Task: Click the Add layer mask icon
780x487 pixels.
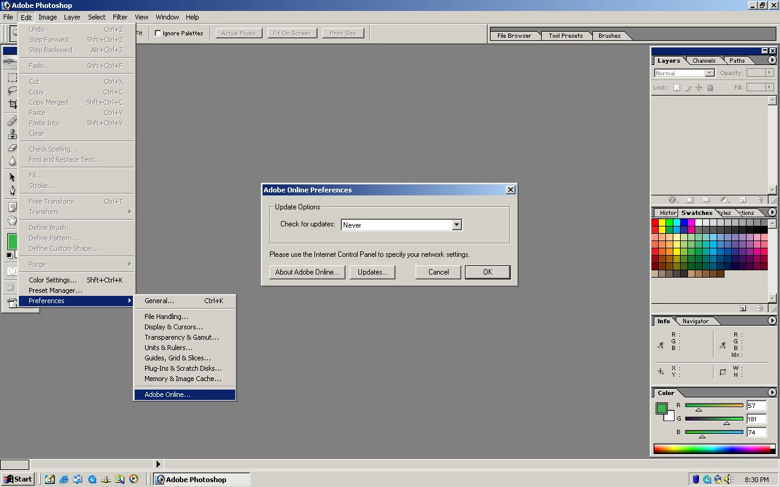Action: (x=690, y=200)
